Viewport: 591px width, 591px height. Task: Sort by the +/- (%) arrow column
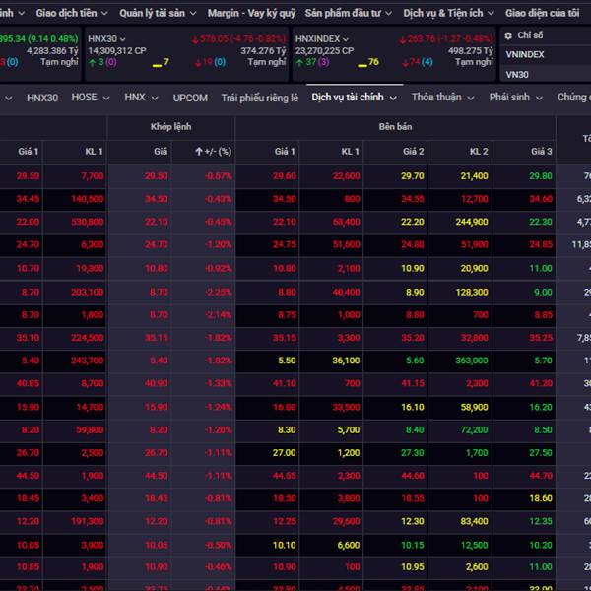(x=214, y=152)
